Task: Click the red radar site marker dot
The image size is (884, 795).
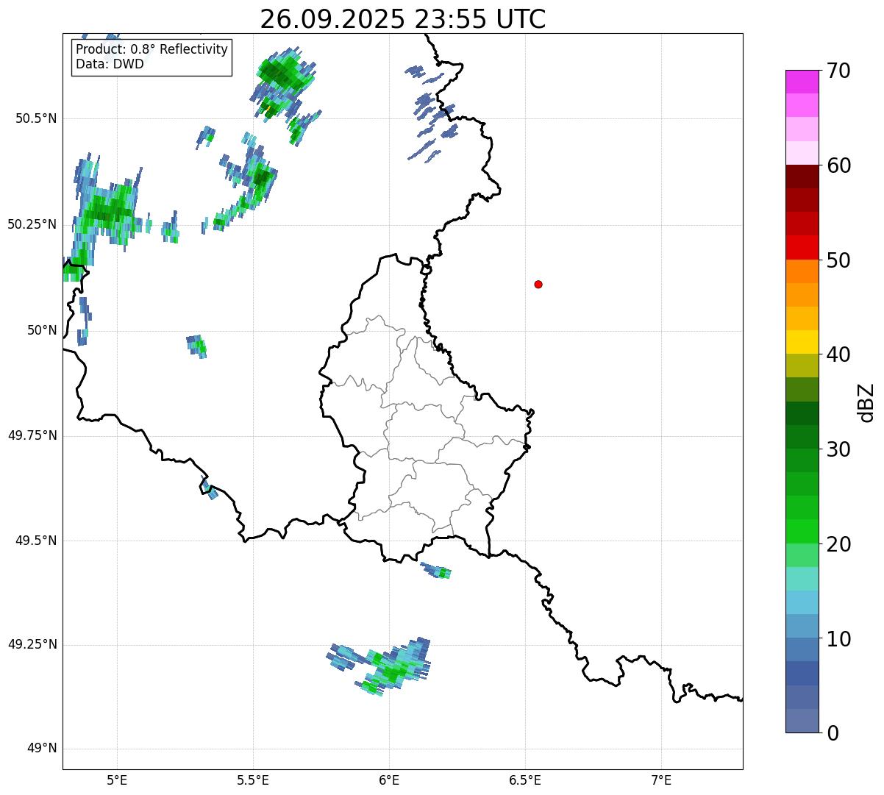Action: pos(538,285)
